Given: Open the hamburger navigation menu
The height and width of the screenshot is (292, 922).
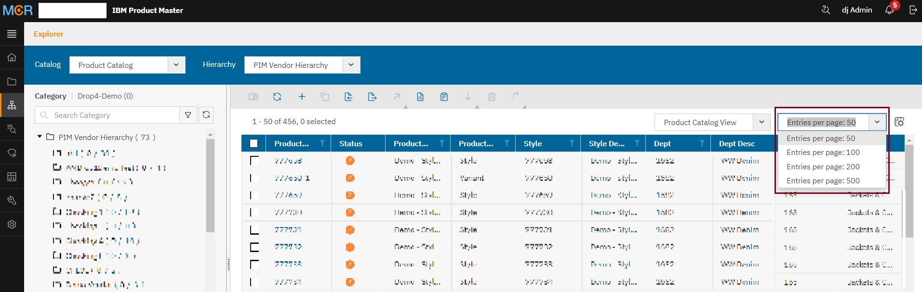Looking at the screenshot, I should click(12, 34).
